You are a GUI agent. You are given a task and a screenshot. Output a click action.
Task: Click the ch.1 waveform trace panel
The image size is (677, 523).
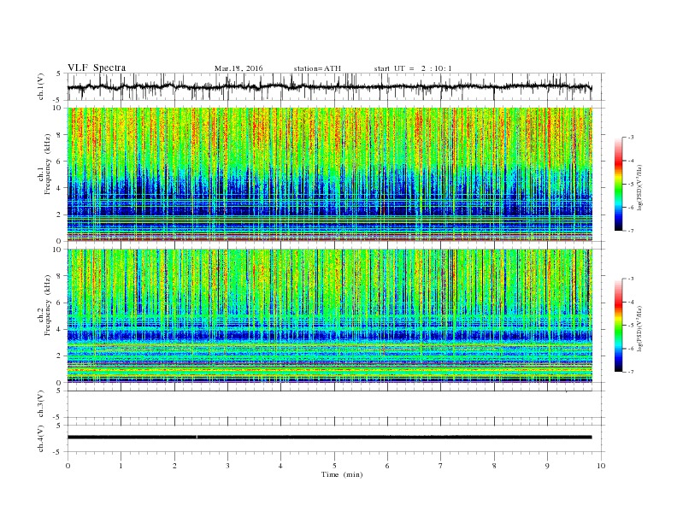[x=336, y=86]
